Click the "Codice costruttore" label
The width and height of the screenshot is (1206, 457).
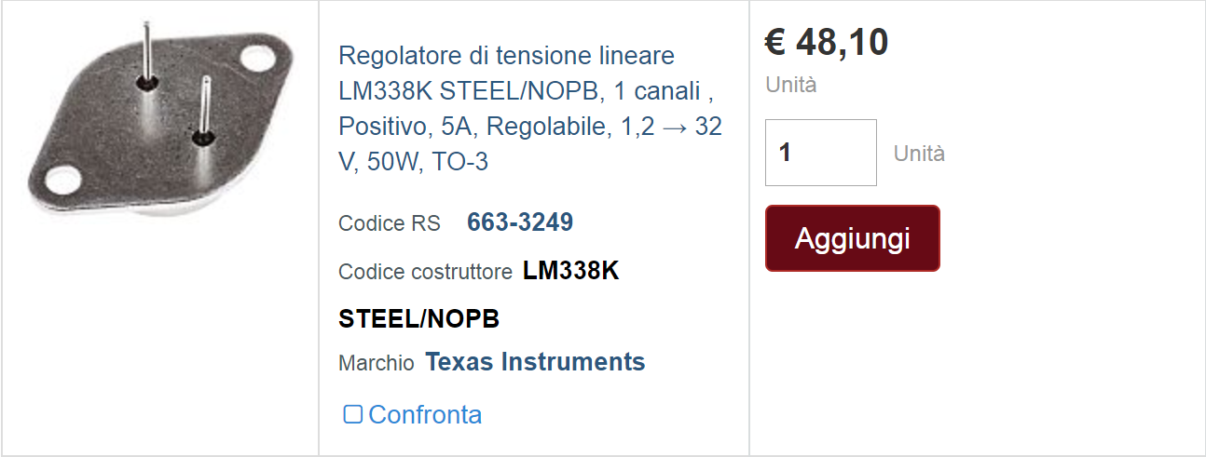tap(425, 272)
